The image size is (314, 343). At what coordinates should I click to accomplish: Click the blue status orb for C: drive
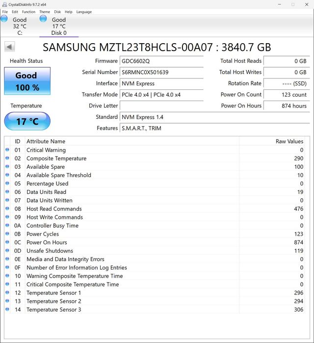tap(4, 19)
